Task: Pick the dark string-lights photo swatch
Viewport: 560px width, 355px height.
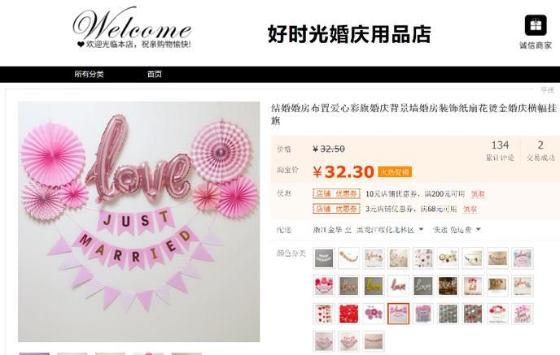Action: pos(448,285)
